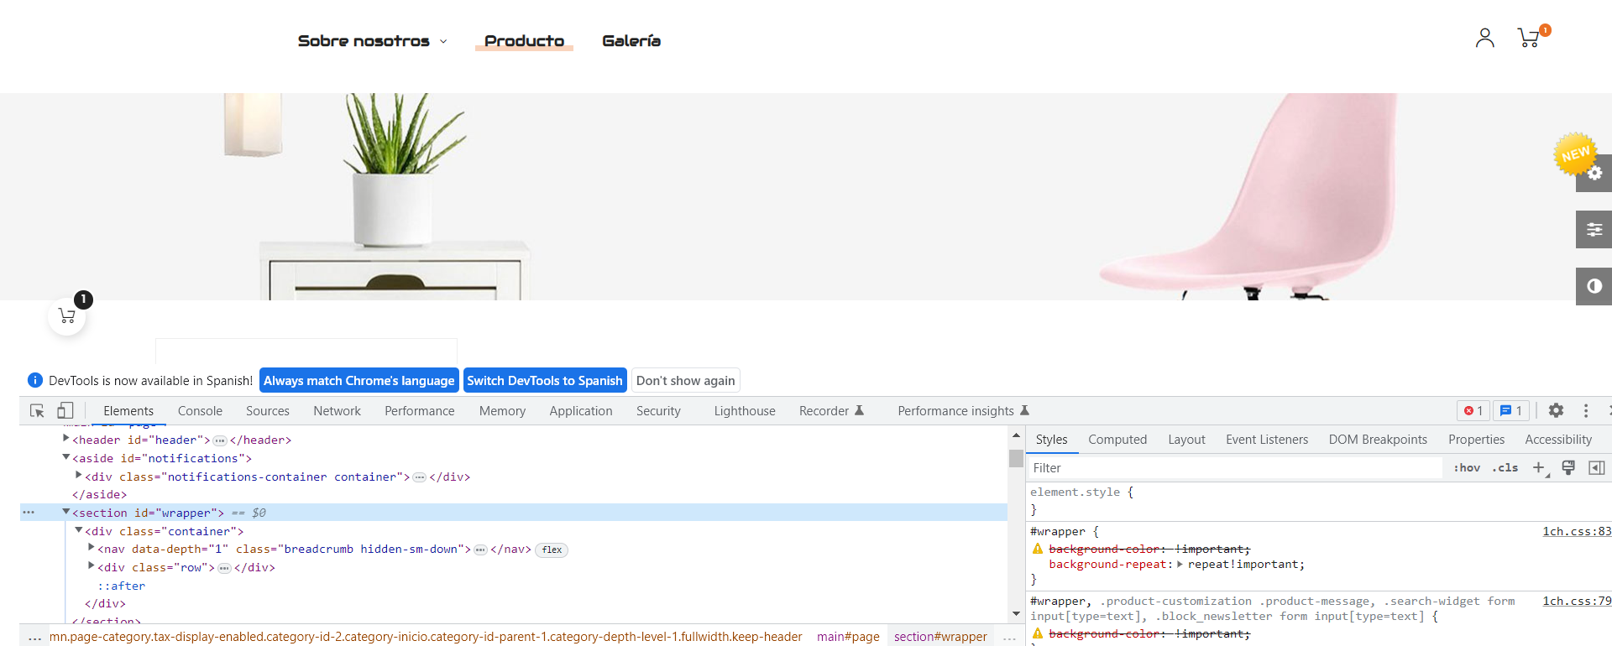Toggle the .cls element classes panel

(1505, 468)
